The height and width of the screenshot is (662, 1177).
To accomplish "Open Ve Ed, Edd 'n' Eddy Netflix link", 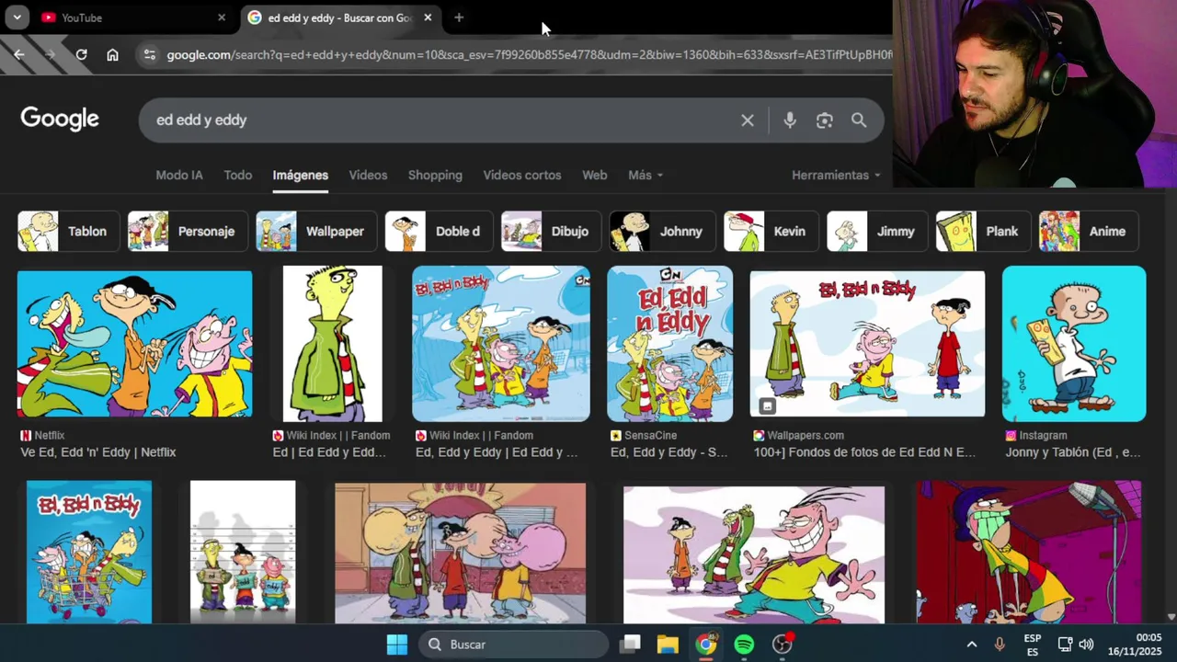I will (98, 452).
